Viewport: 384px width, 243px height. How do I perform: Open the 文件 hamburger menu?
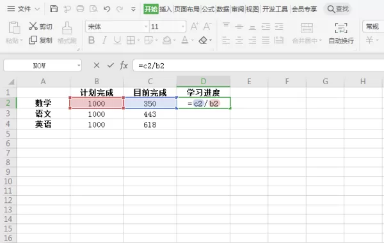click(x=11, y=9)
